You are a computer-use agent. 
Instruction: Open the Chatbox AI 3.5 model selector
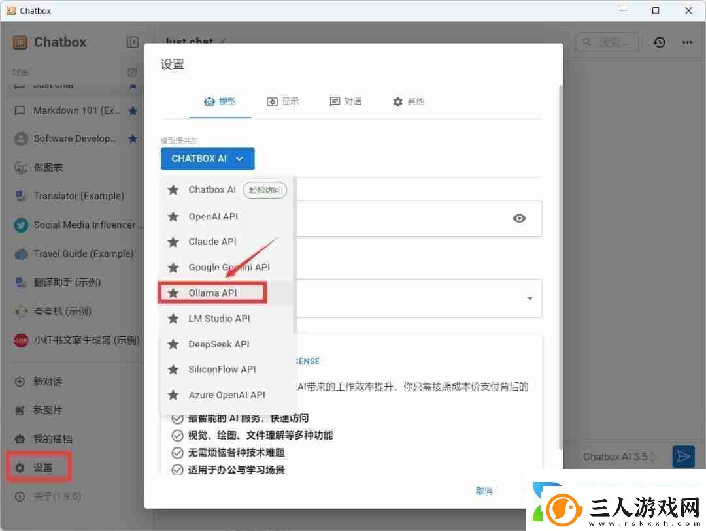tap(618, 457)
